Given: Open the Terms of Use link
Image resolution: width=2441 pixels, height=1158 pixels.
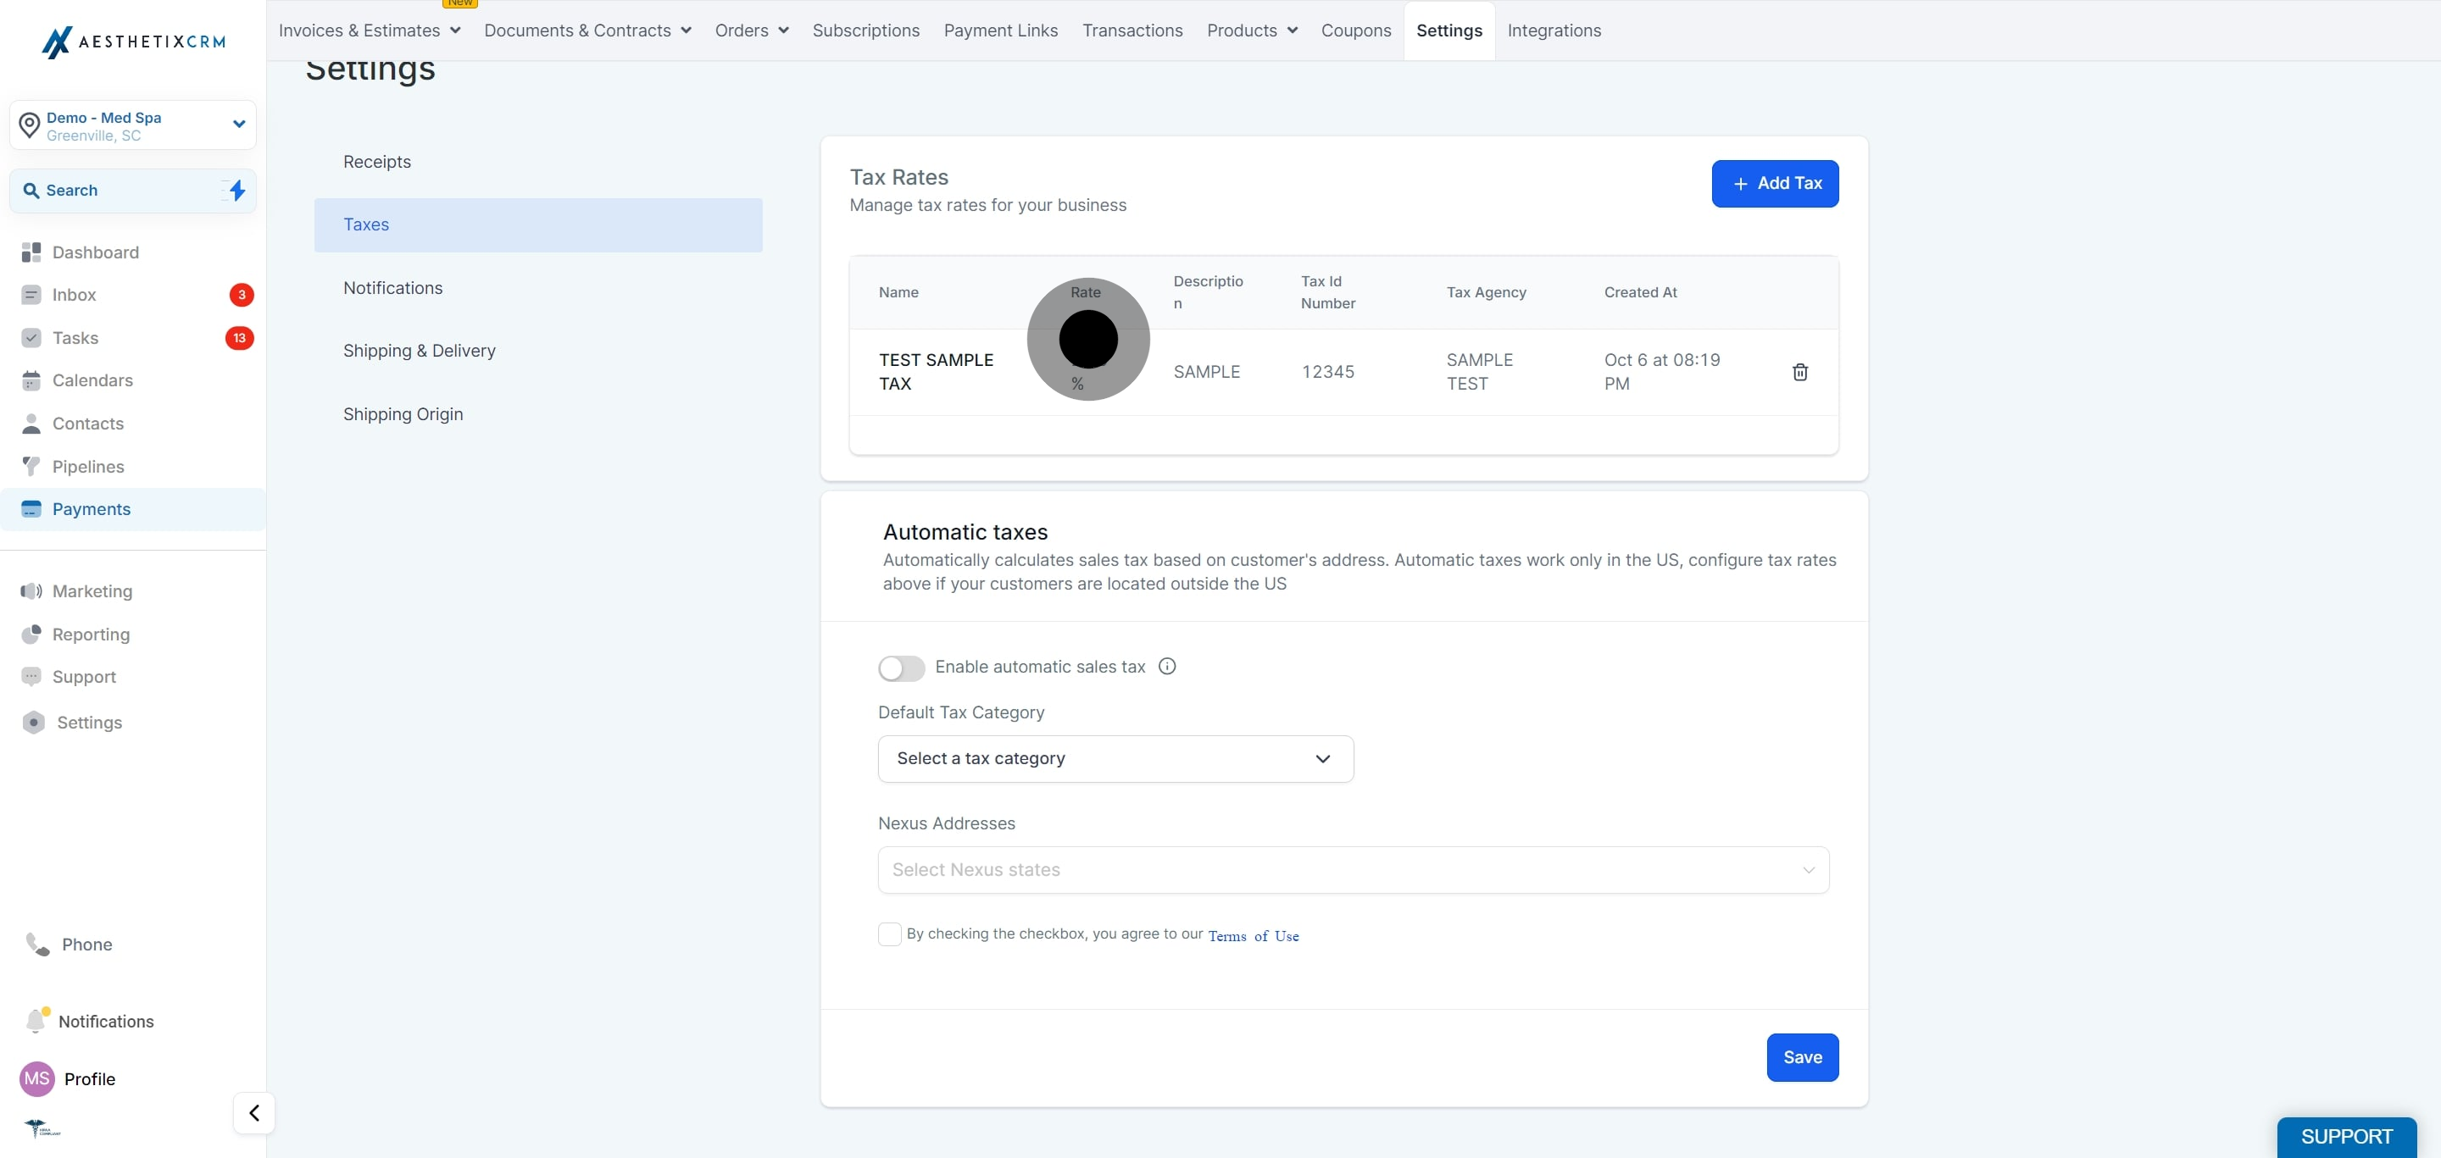Looking at the screenshot, I should 1253,936.
